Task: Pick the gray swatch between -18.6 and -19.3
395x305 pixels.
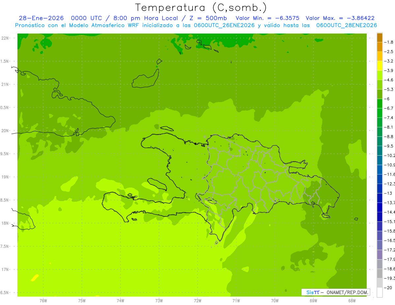Action: click(x=380, y=273)
